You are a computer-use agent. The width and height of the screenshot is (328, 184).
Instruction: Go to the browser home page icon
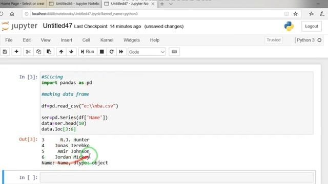click(12, 14)
